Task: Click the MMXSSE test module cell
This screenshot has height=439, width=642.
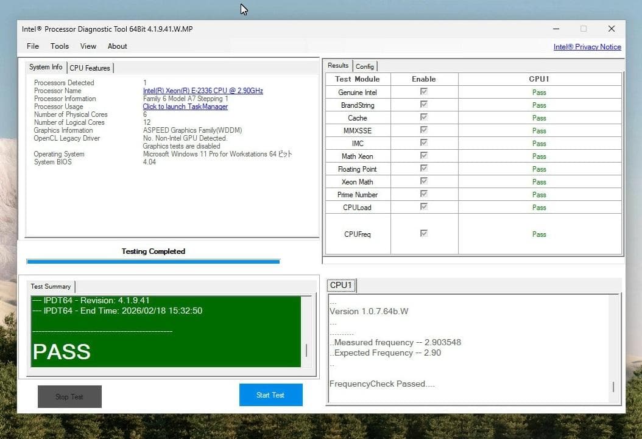Action: [x=358, y=131]
